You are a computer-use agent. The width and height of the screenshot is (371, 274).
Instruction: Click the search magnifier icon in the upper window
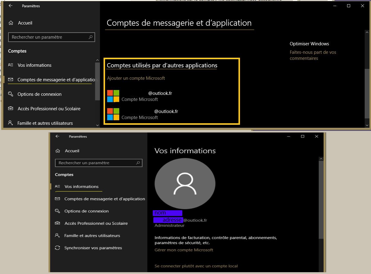(x=91, y=37)
